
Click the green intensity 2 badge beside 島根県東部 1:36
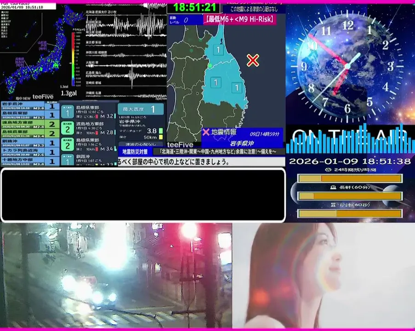pos(67,144)
